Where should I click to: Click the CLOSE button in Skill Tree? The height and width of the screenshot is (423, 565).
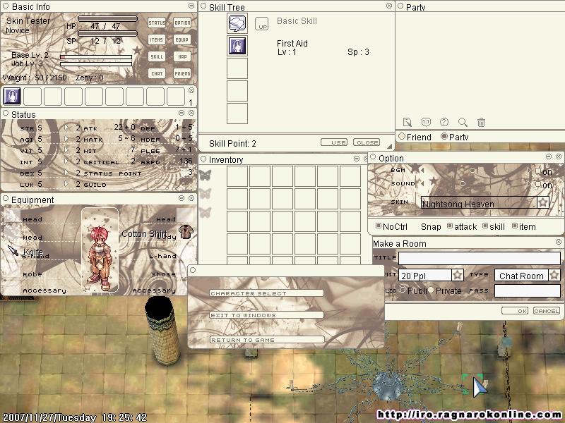[367, 142]
